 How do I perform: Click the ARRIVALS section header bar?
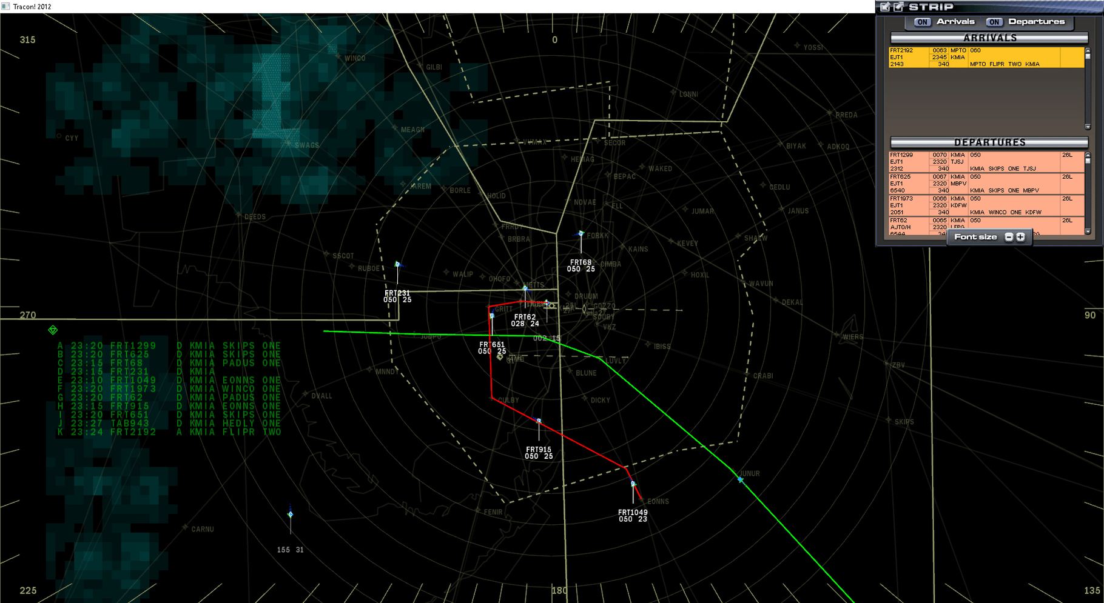[989, 38]
